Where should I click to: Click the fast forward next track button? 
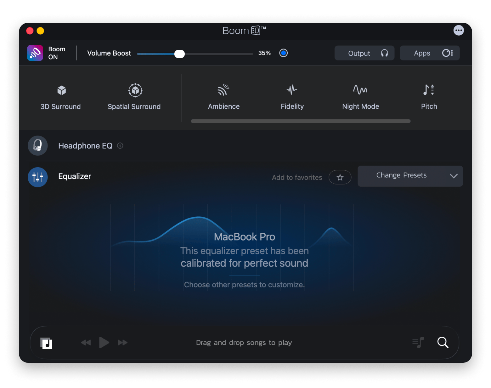(x=122, y=342)
